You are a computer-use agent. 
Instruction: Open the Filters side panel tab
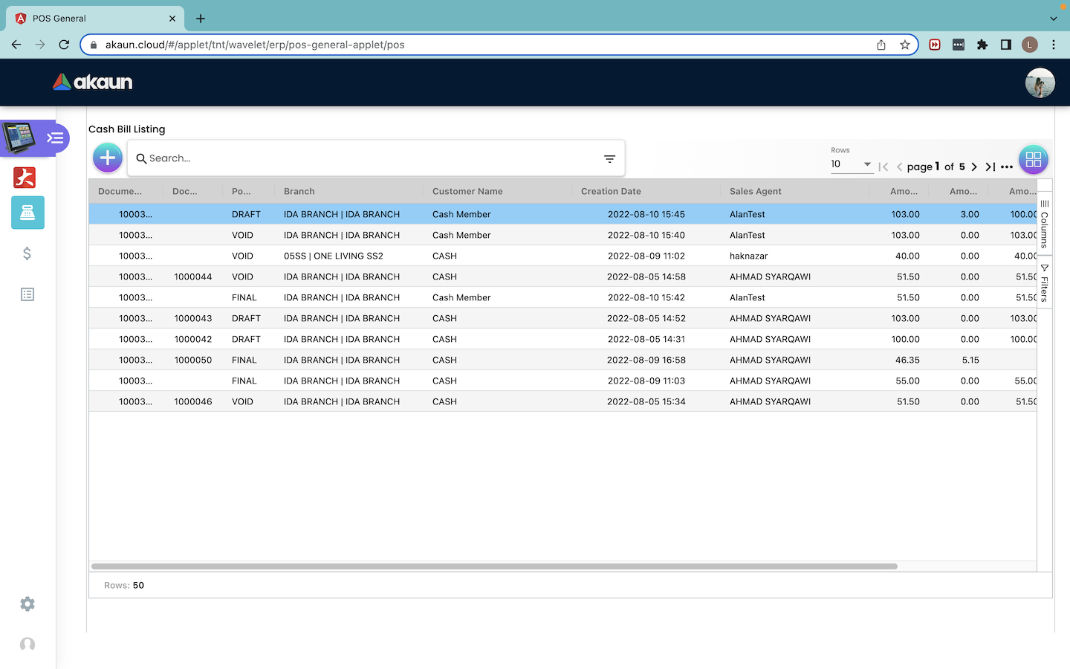click(x=1044, y=282)
